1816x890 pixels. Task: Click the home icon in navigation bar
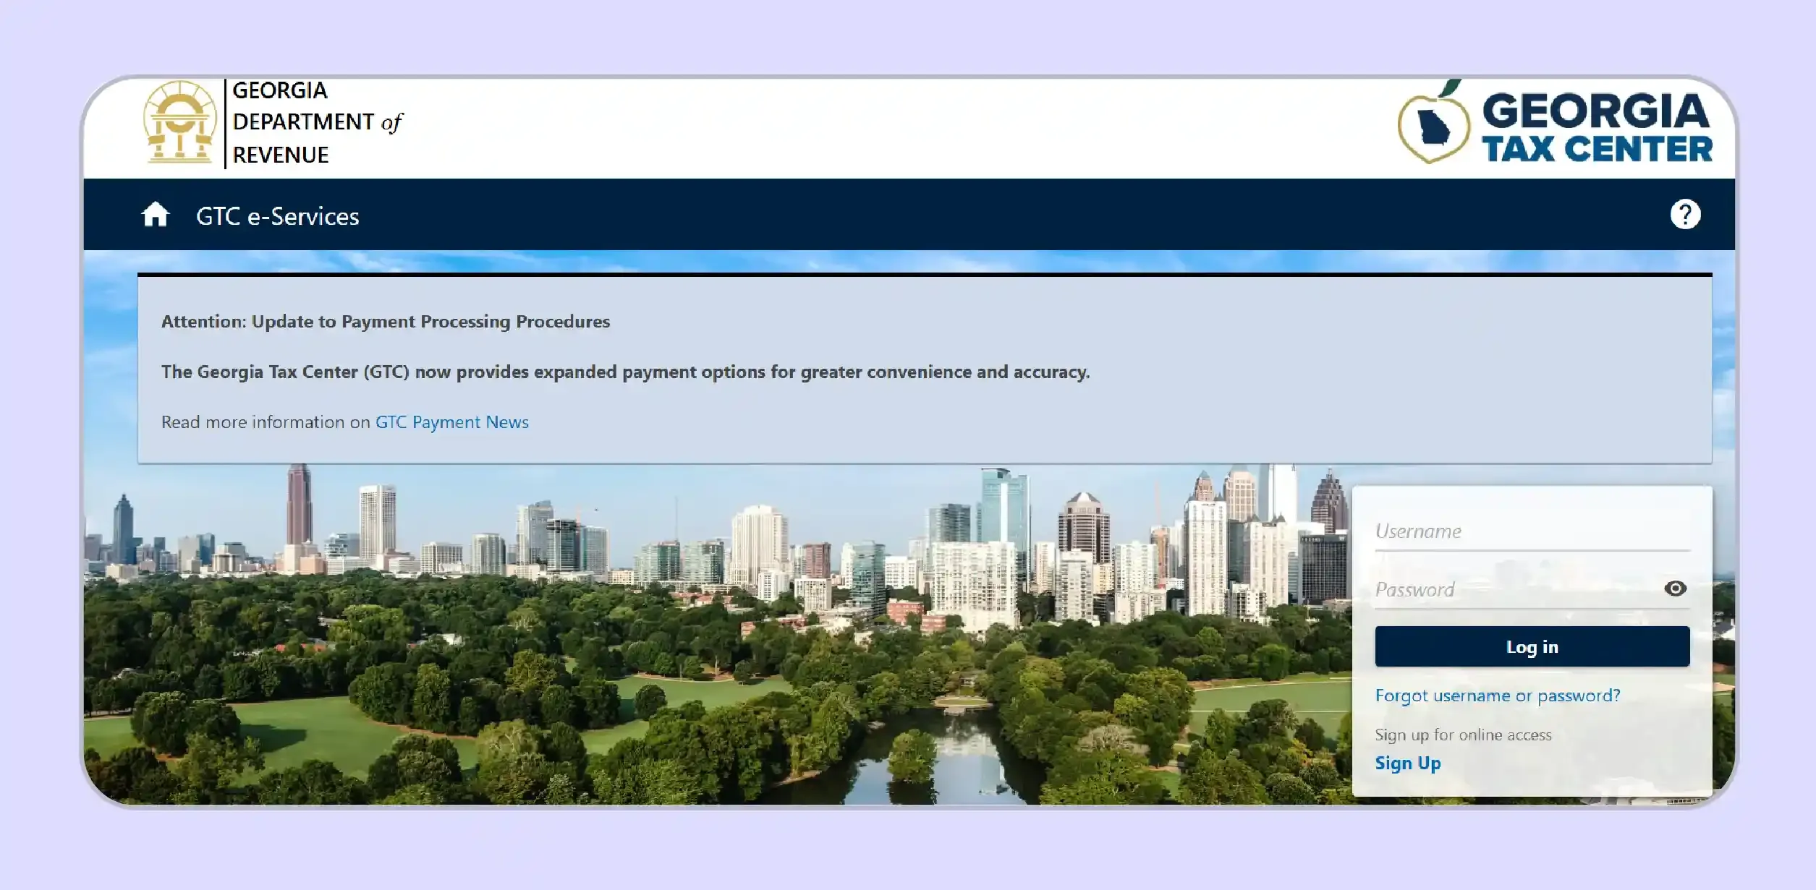(155, 215)
